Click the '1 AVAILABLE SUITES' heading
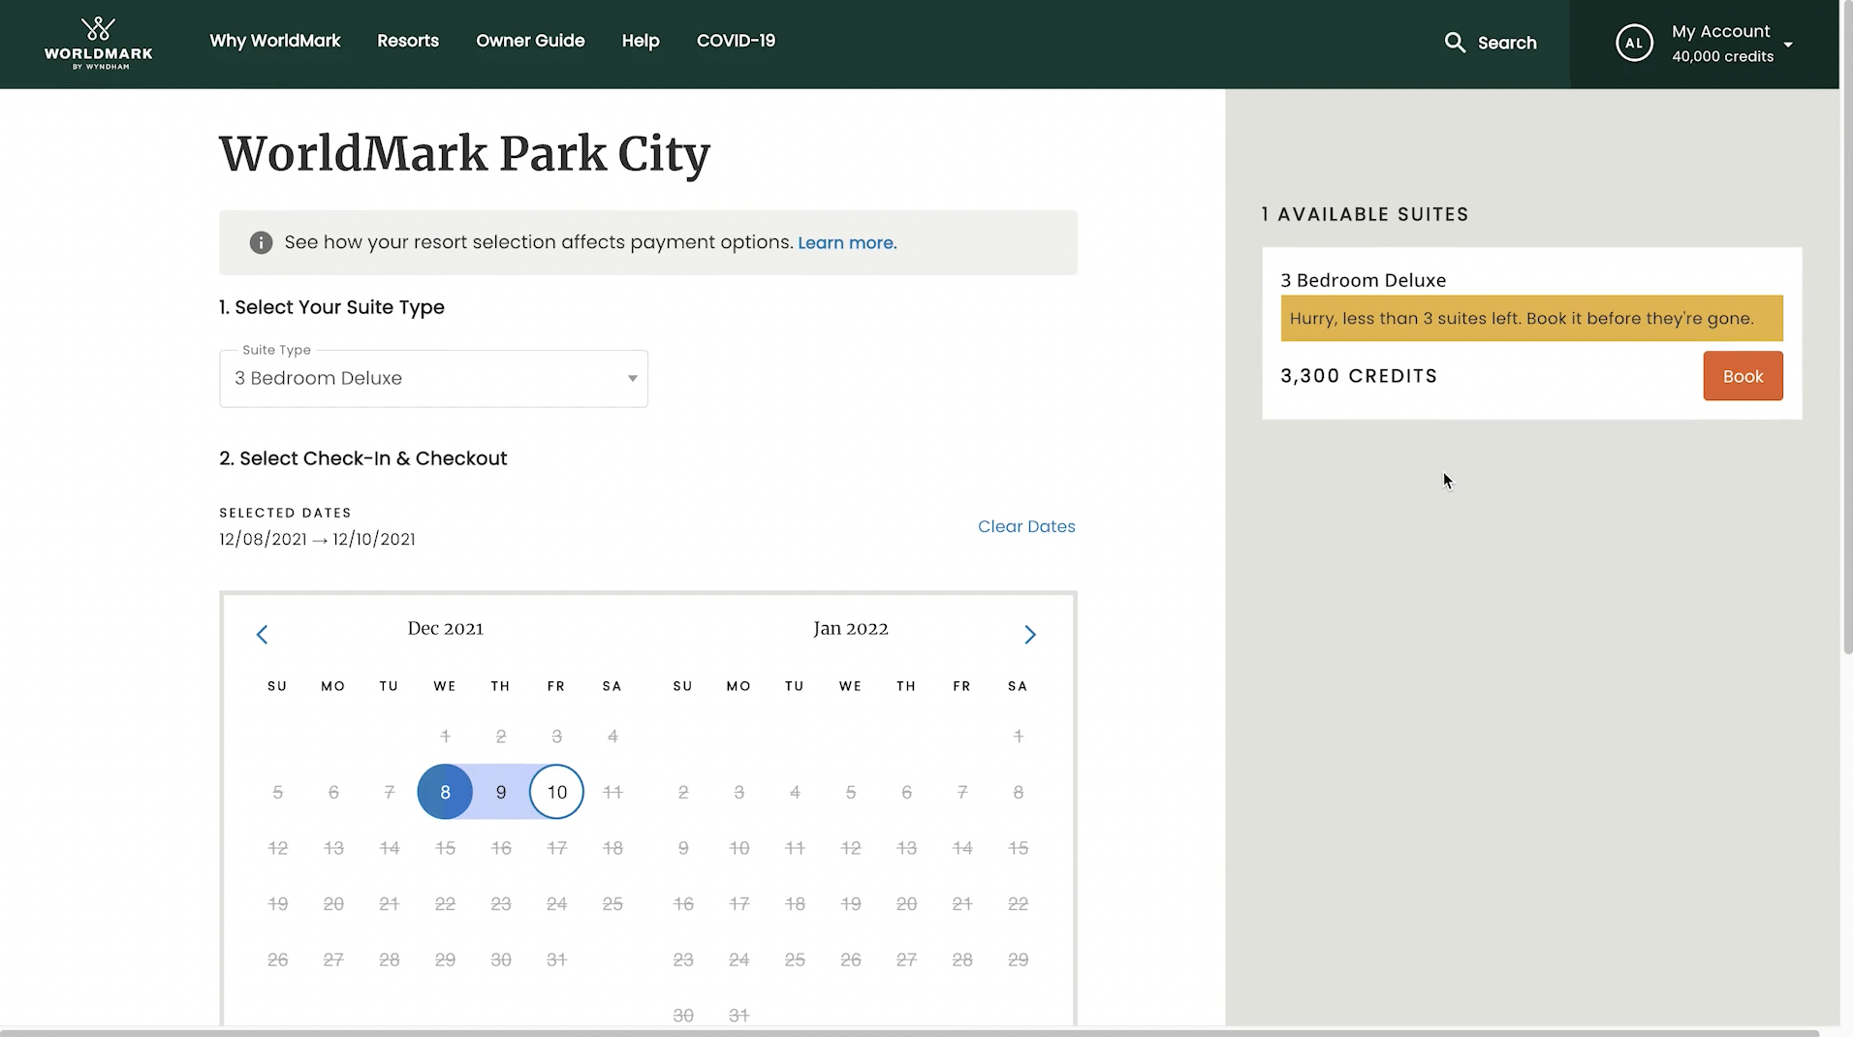This screenshot has width=1853, height=1037. [1365, 214]
